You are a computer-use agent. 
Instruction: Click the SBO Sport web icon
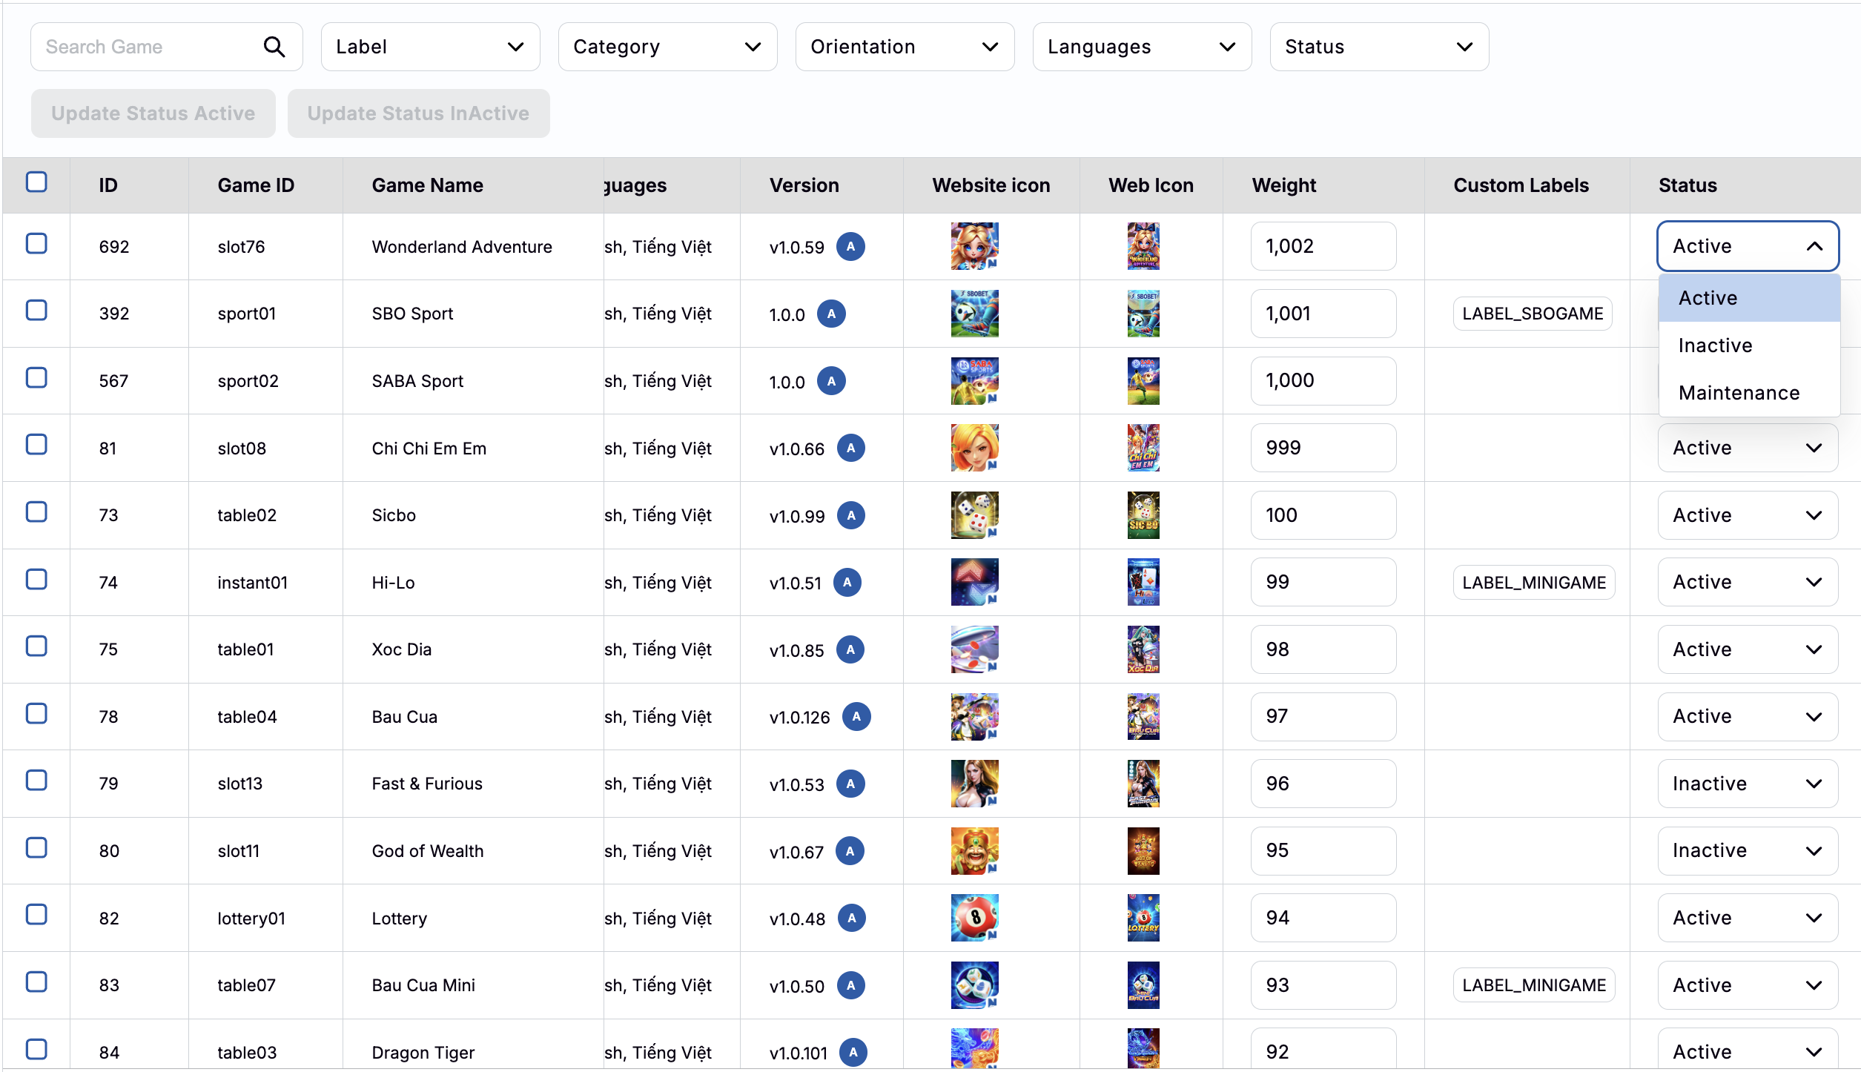[1143, 314]
